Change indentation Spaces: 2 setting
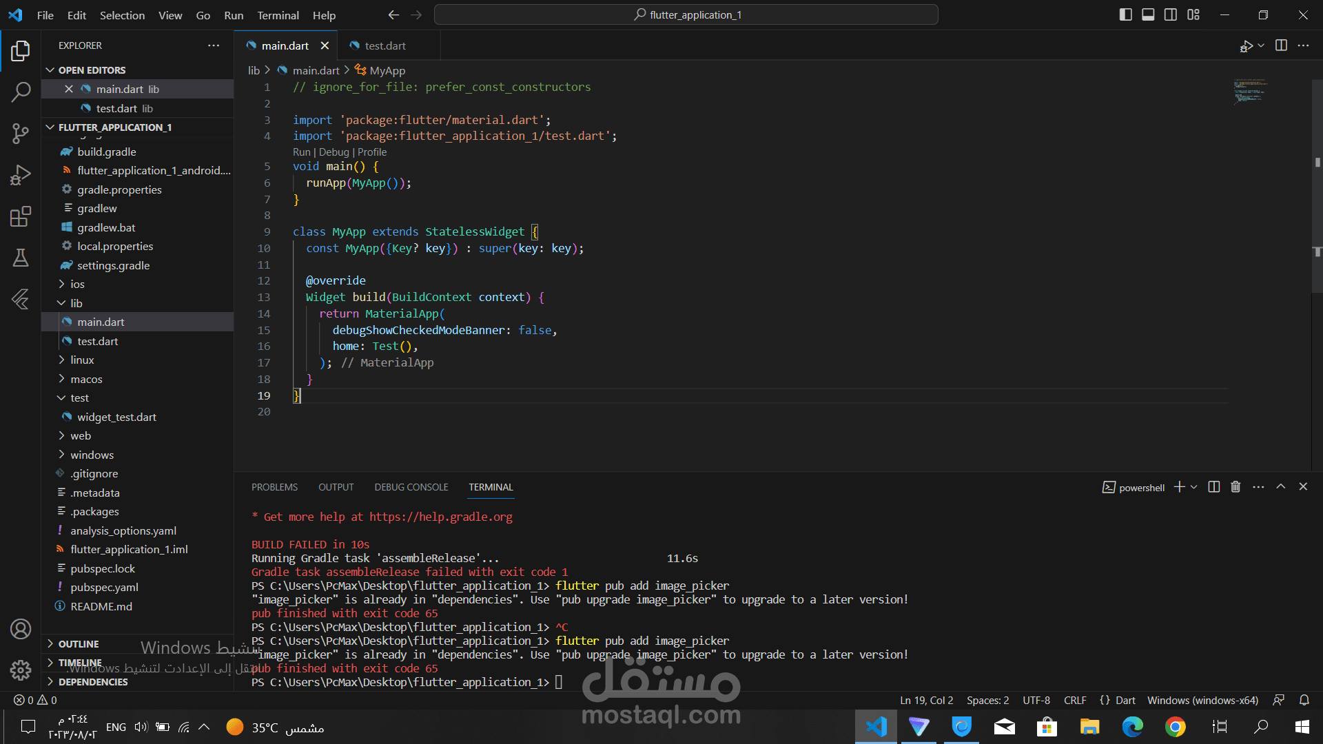 pos(987,700)
